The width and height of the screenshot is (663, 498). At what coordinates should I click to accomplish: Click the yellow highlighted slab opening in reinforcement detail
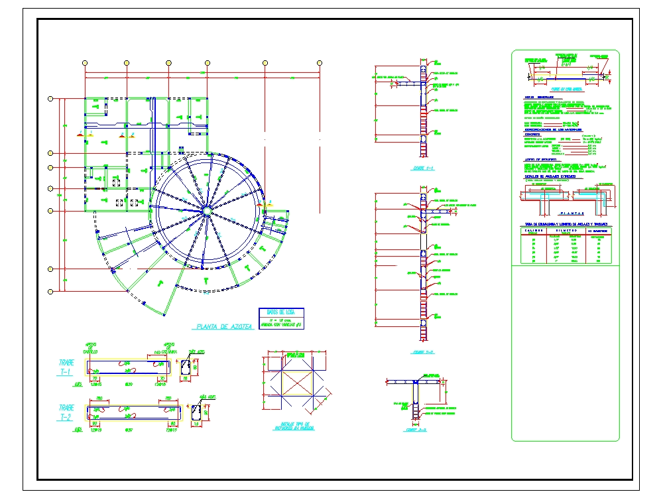click(x=298, y=383)
